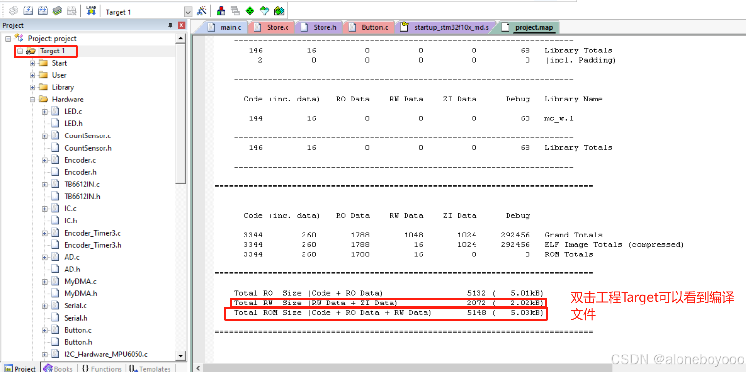Click the Start folder icon

(x=43, y=63)
